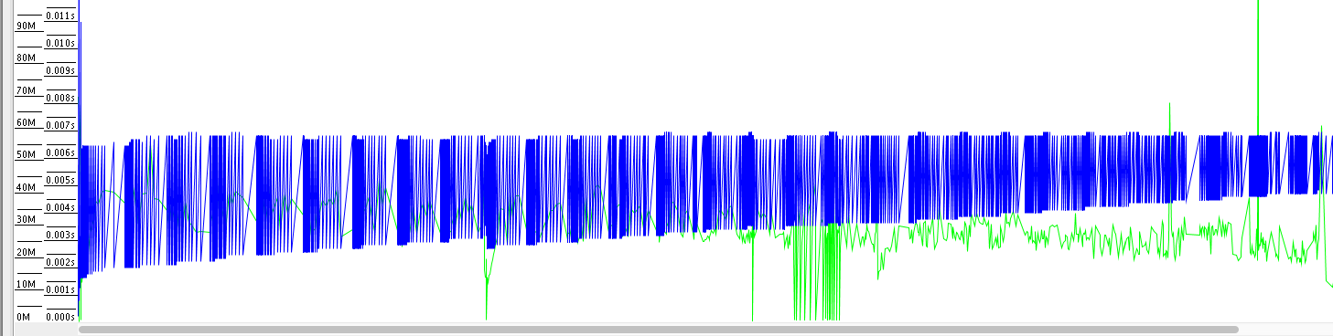
Task: Click the 90M axis label
Action: tap(26, 26)
